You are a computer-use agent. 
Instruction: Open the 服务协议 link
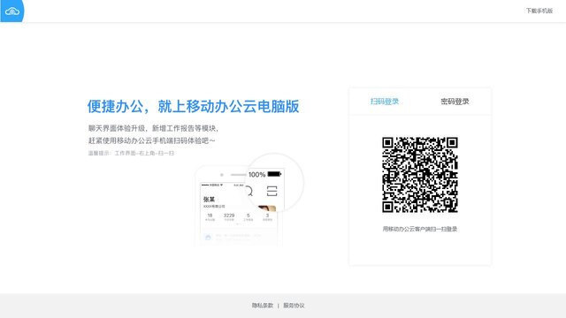pyautogui.click(x=294, y=306)
